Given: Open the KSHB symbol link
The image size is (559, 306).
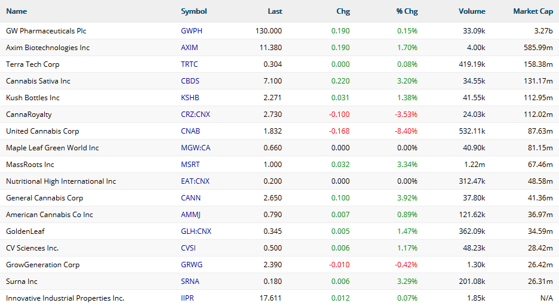Looking at the screenshot, I should [190, 98].
